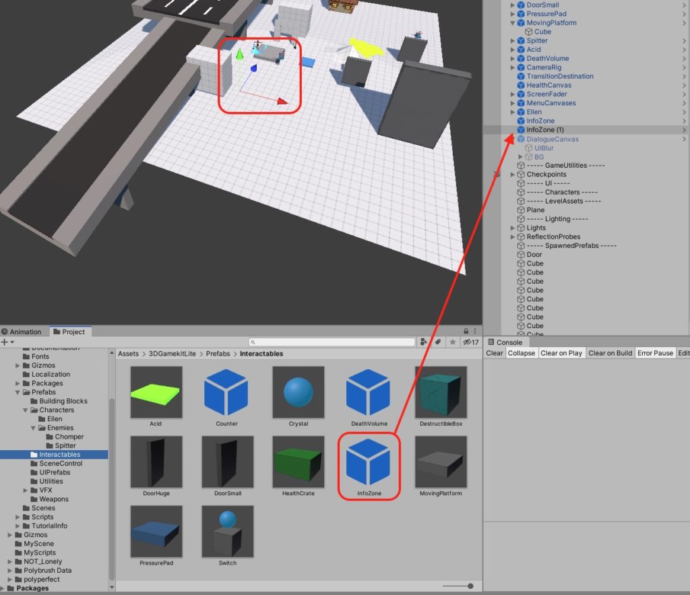Select the Crystal prefab sphere icon

pyautogui.click(x=298, y=392)
